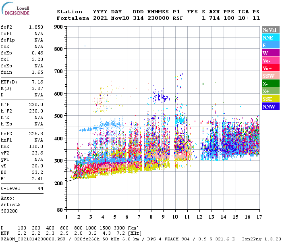This screenshot has width=282, height=242.
Task: Click the hmF2 value 226.8
Action: click(36, 134)
